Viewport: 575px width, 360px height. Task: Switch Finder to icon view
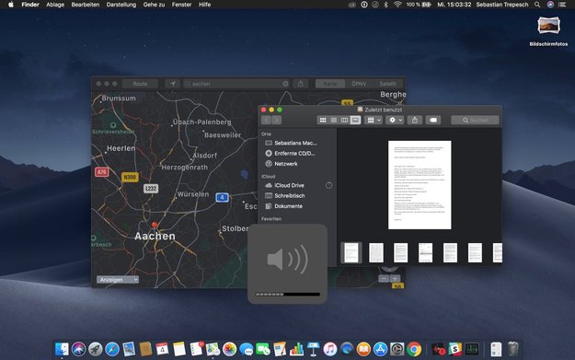(x=323, y=120)
